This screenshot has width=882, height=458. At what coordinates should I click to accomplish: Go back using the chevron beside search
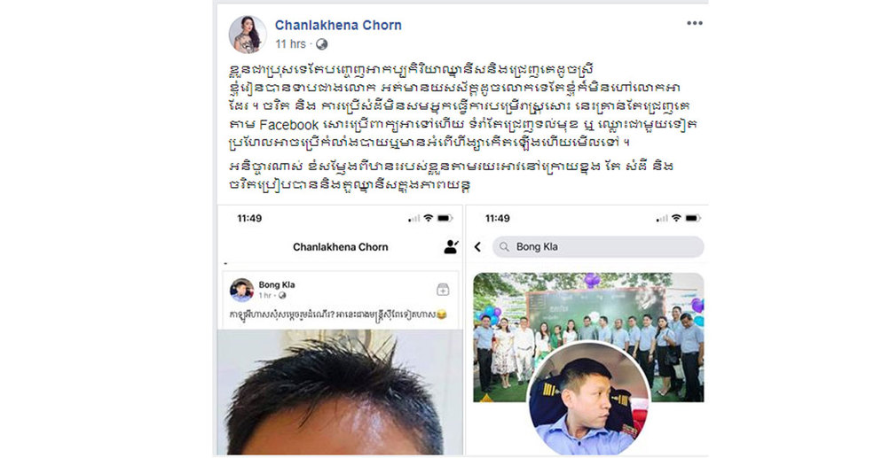point(477,246)
